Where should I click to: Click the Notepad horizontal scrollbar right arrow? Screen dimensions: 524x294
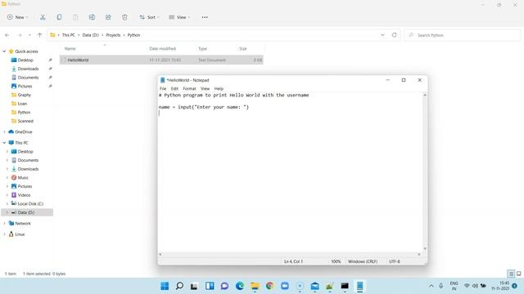[x=419, y=254]
